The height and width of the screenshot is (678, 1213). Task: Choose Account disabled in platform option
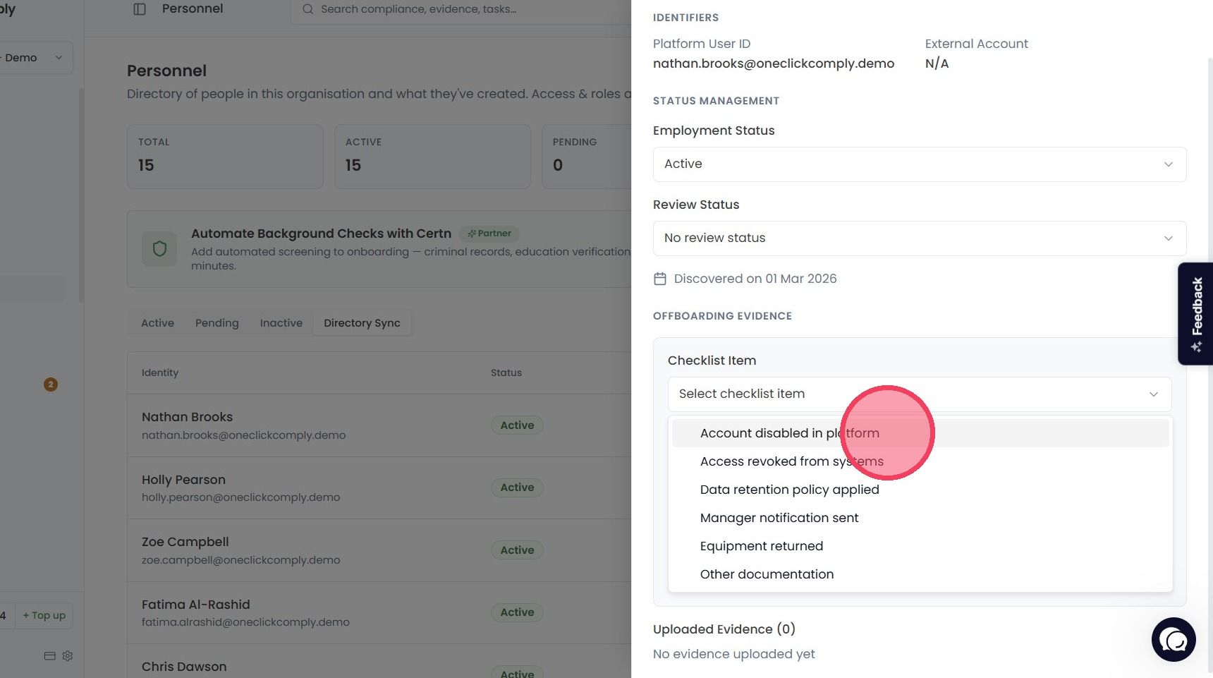[x=920, y=433]
